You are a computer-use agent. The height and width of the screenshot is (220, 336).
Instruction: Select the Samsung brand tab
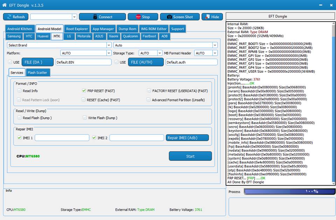[14, 36]
